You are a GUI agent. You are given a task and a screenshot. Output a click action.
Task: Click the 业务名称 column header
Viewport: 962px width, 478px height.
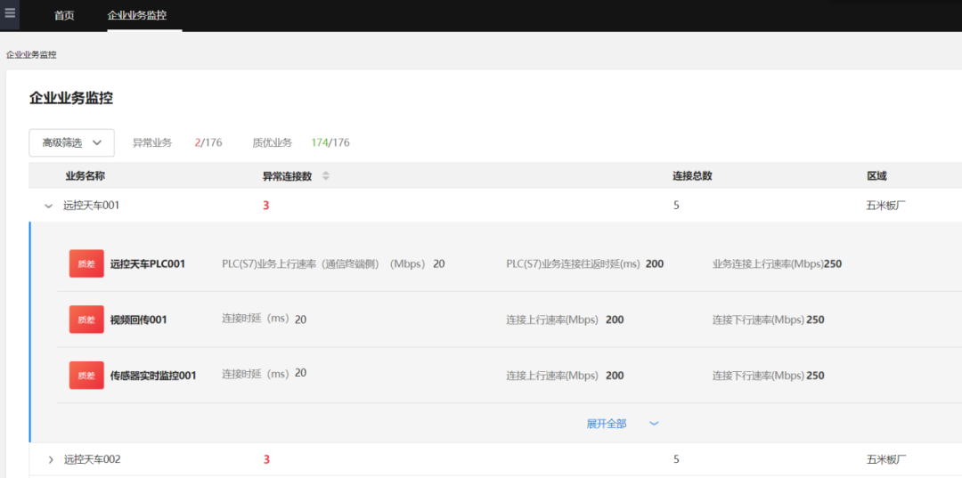click(x=85, y=176)
